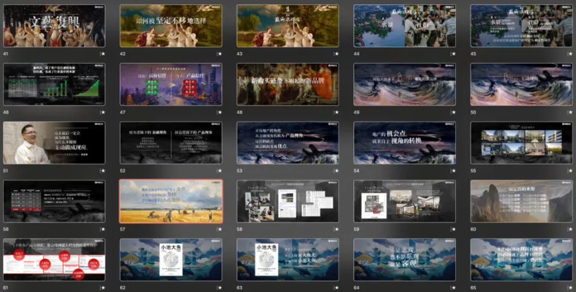The height and width of the screenshot is (292, 576).
Task: Select slide 55 with building photo grid
Action: pos(521,143)
